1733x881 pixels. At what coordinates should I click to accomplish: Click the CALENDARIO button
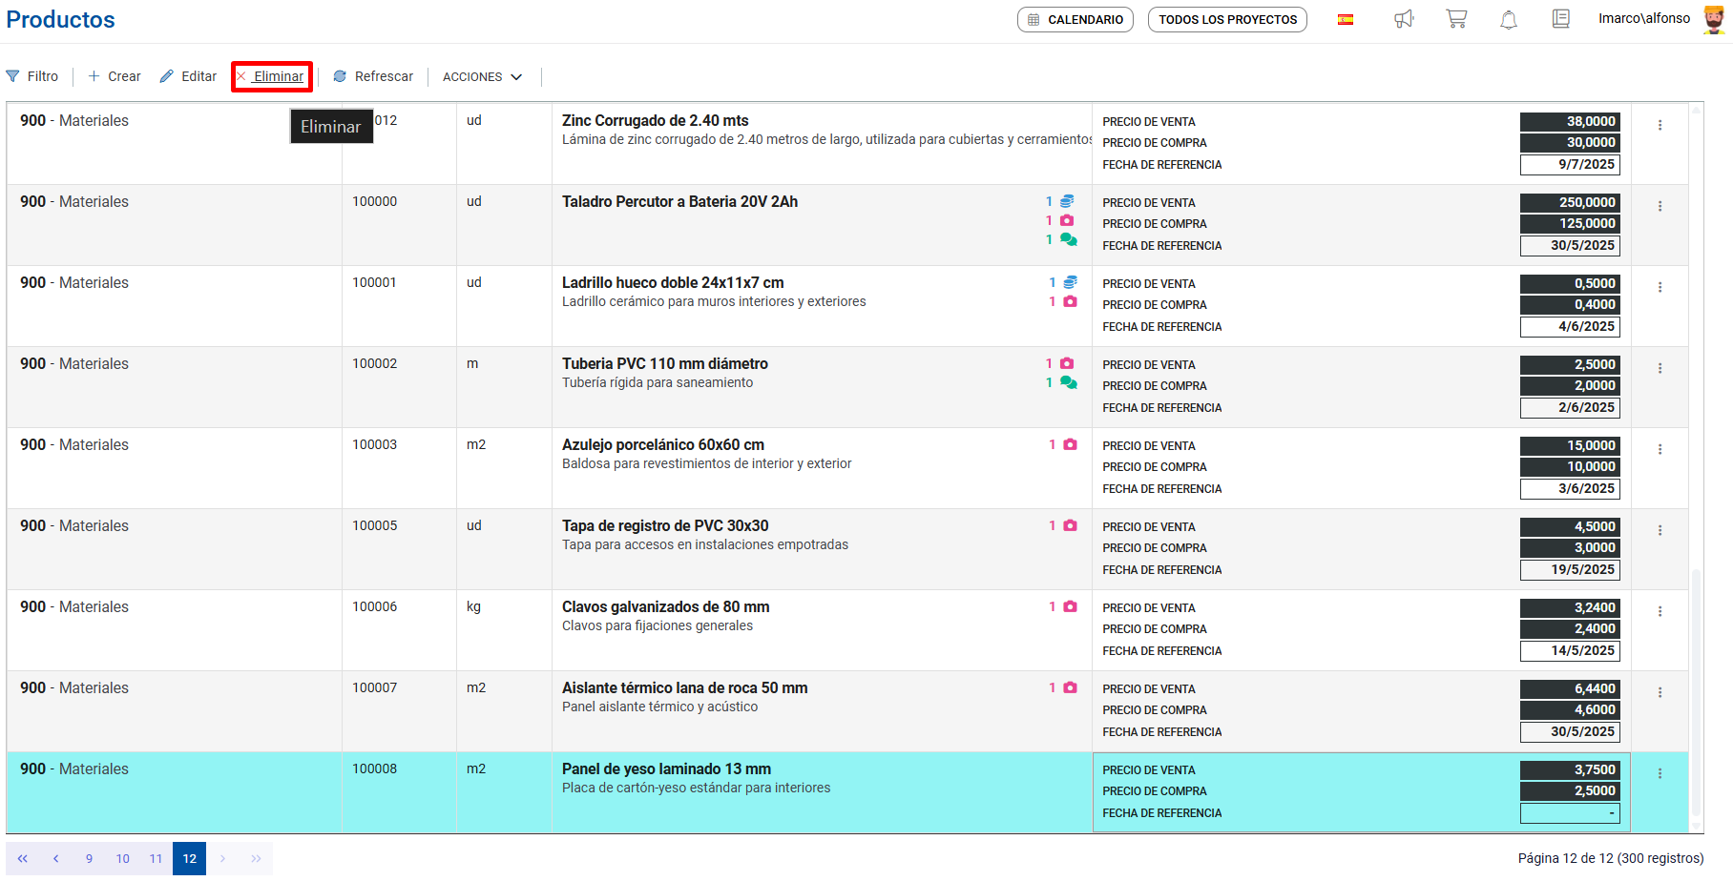(x=1075, y=20)
